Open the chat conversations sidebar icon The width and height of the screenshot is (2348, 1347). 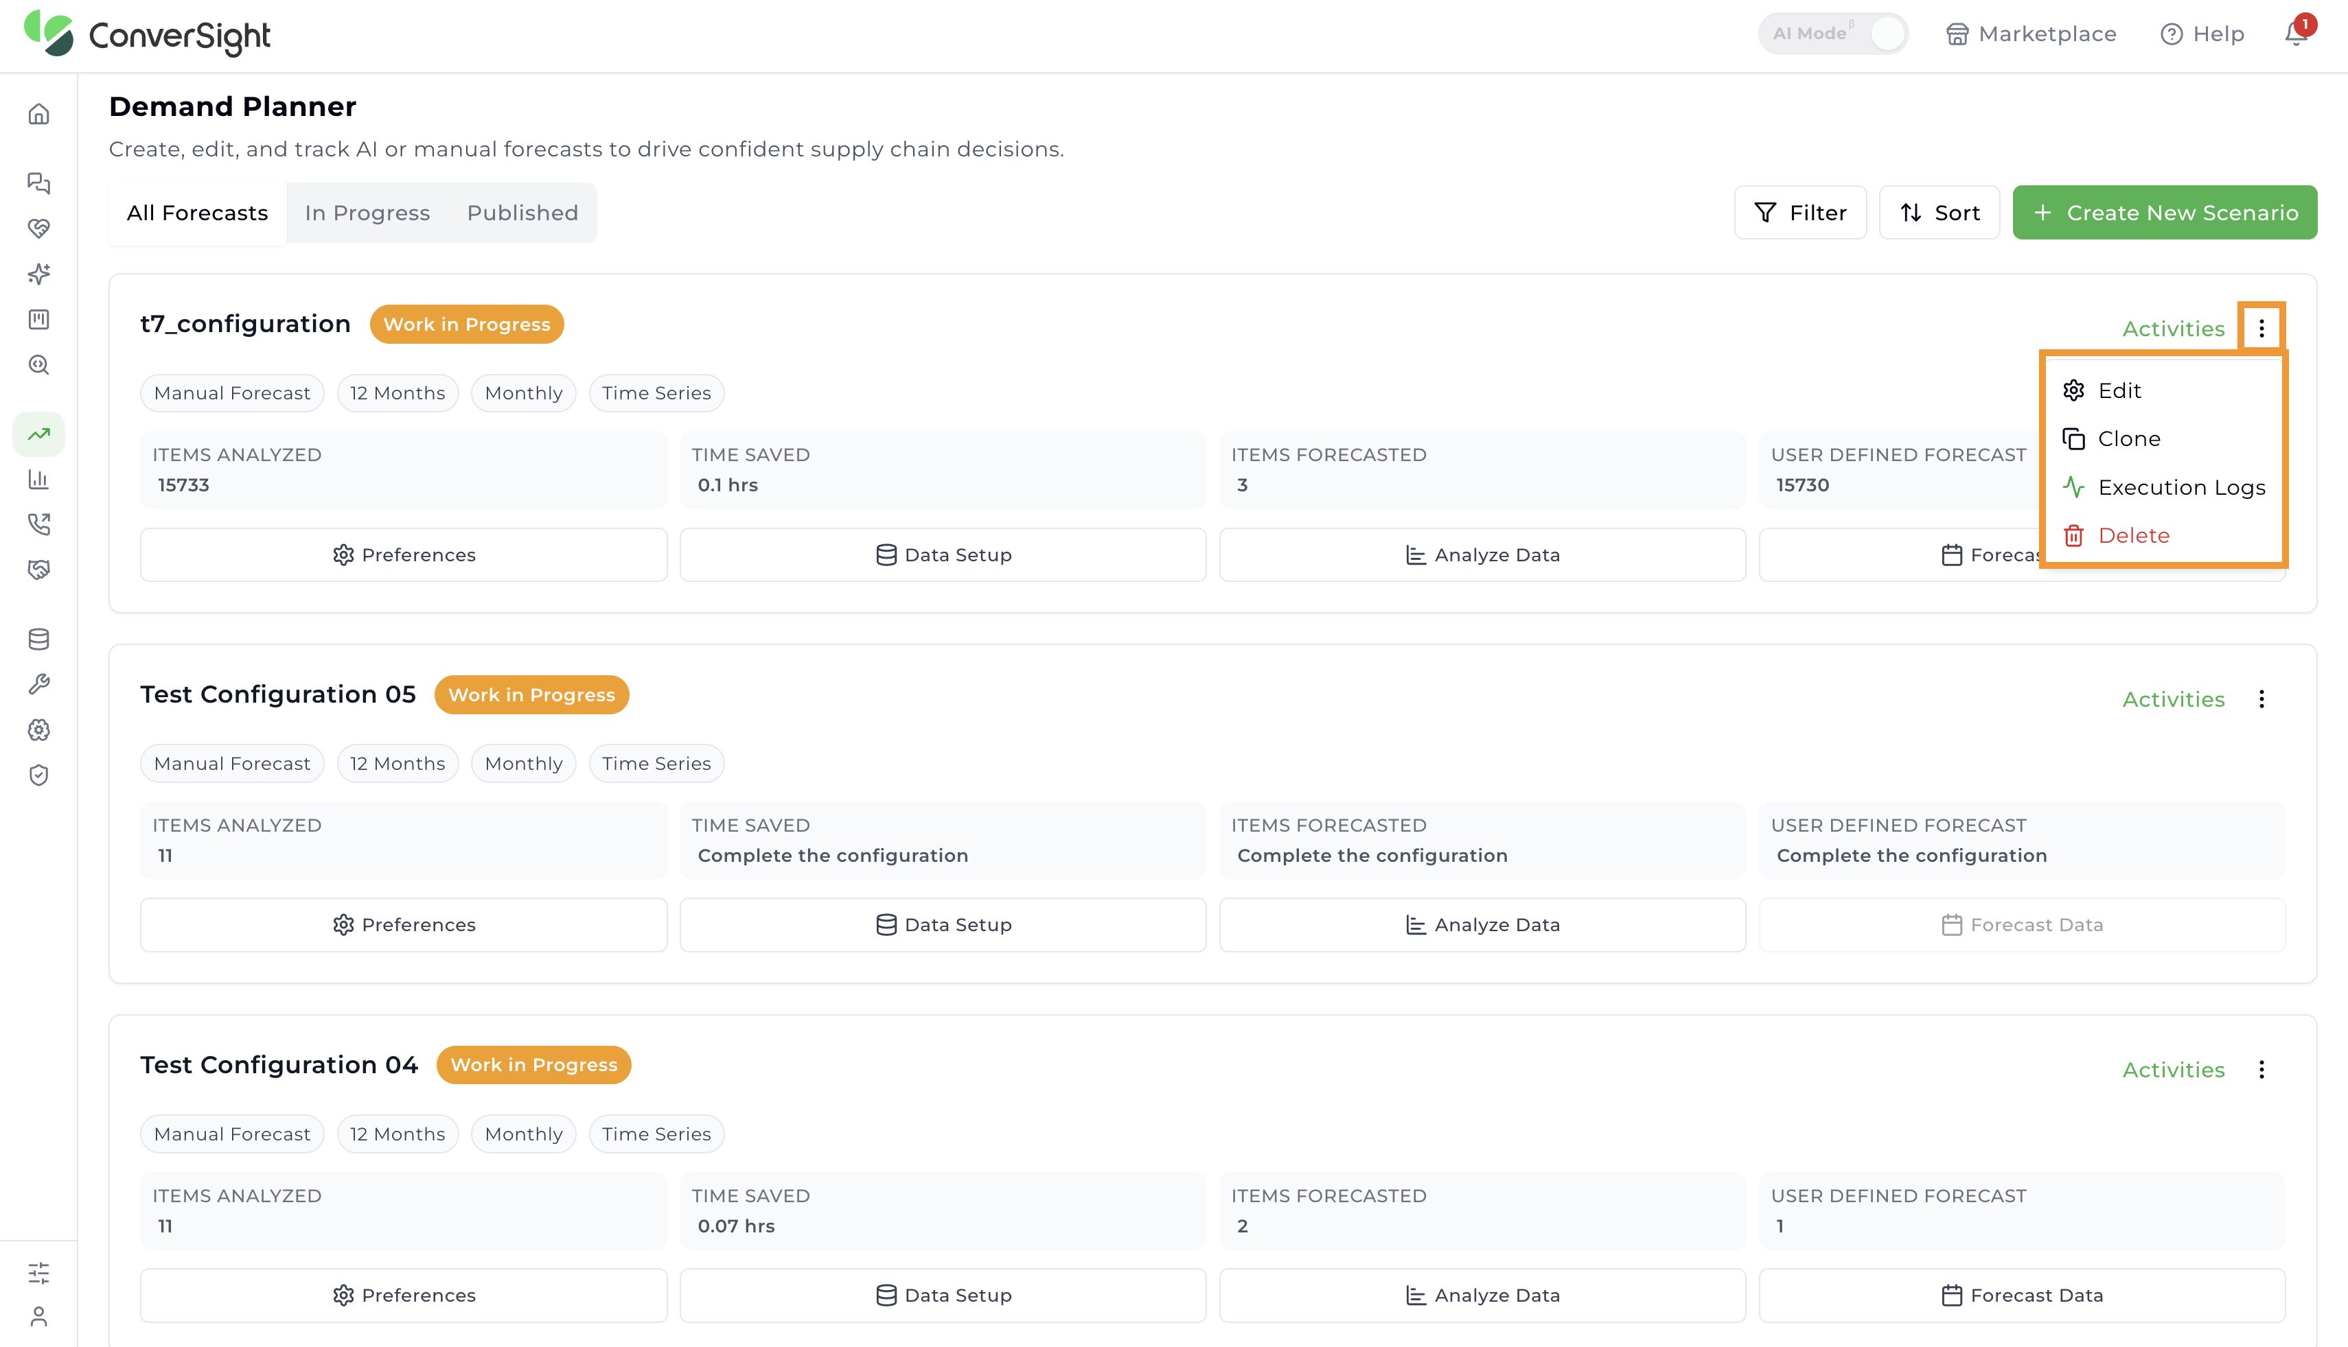click(39, 183)
